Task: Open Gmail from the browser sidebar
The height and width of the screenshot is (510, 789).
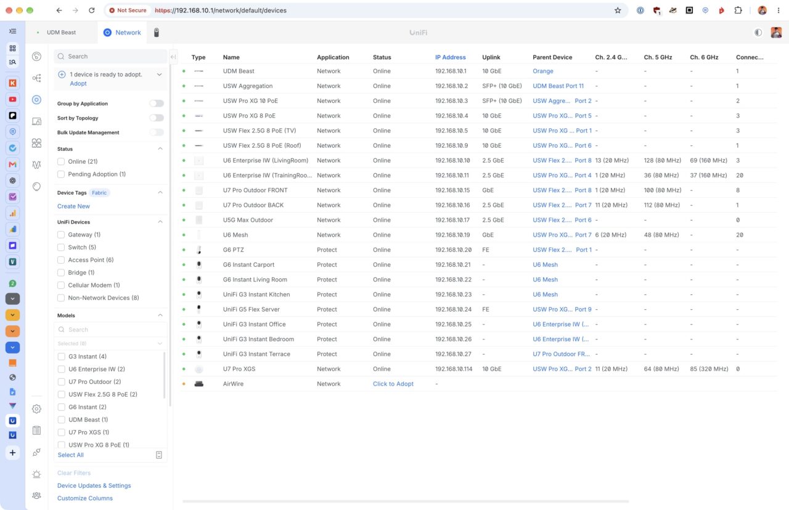Action: point(13,164)
